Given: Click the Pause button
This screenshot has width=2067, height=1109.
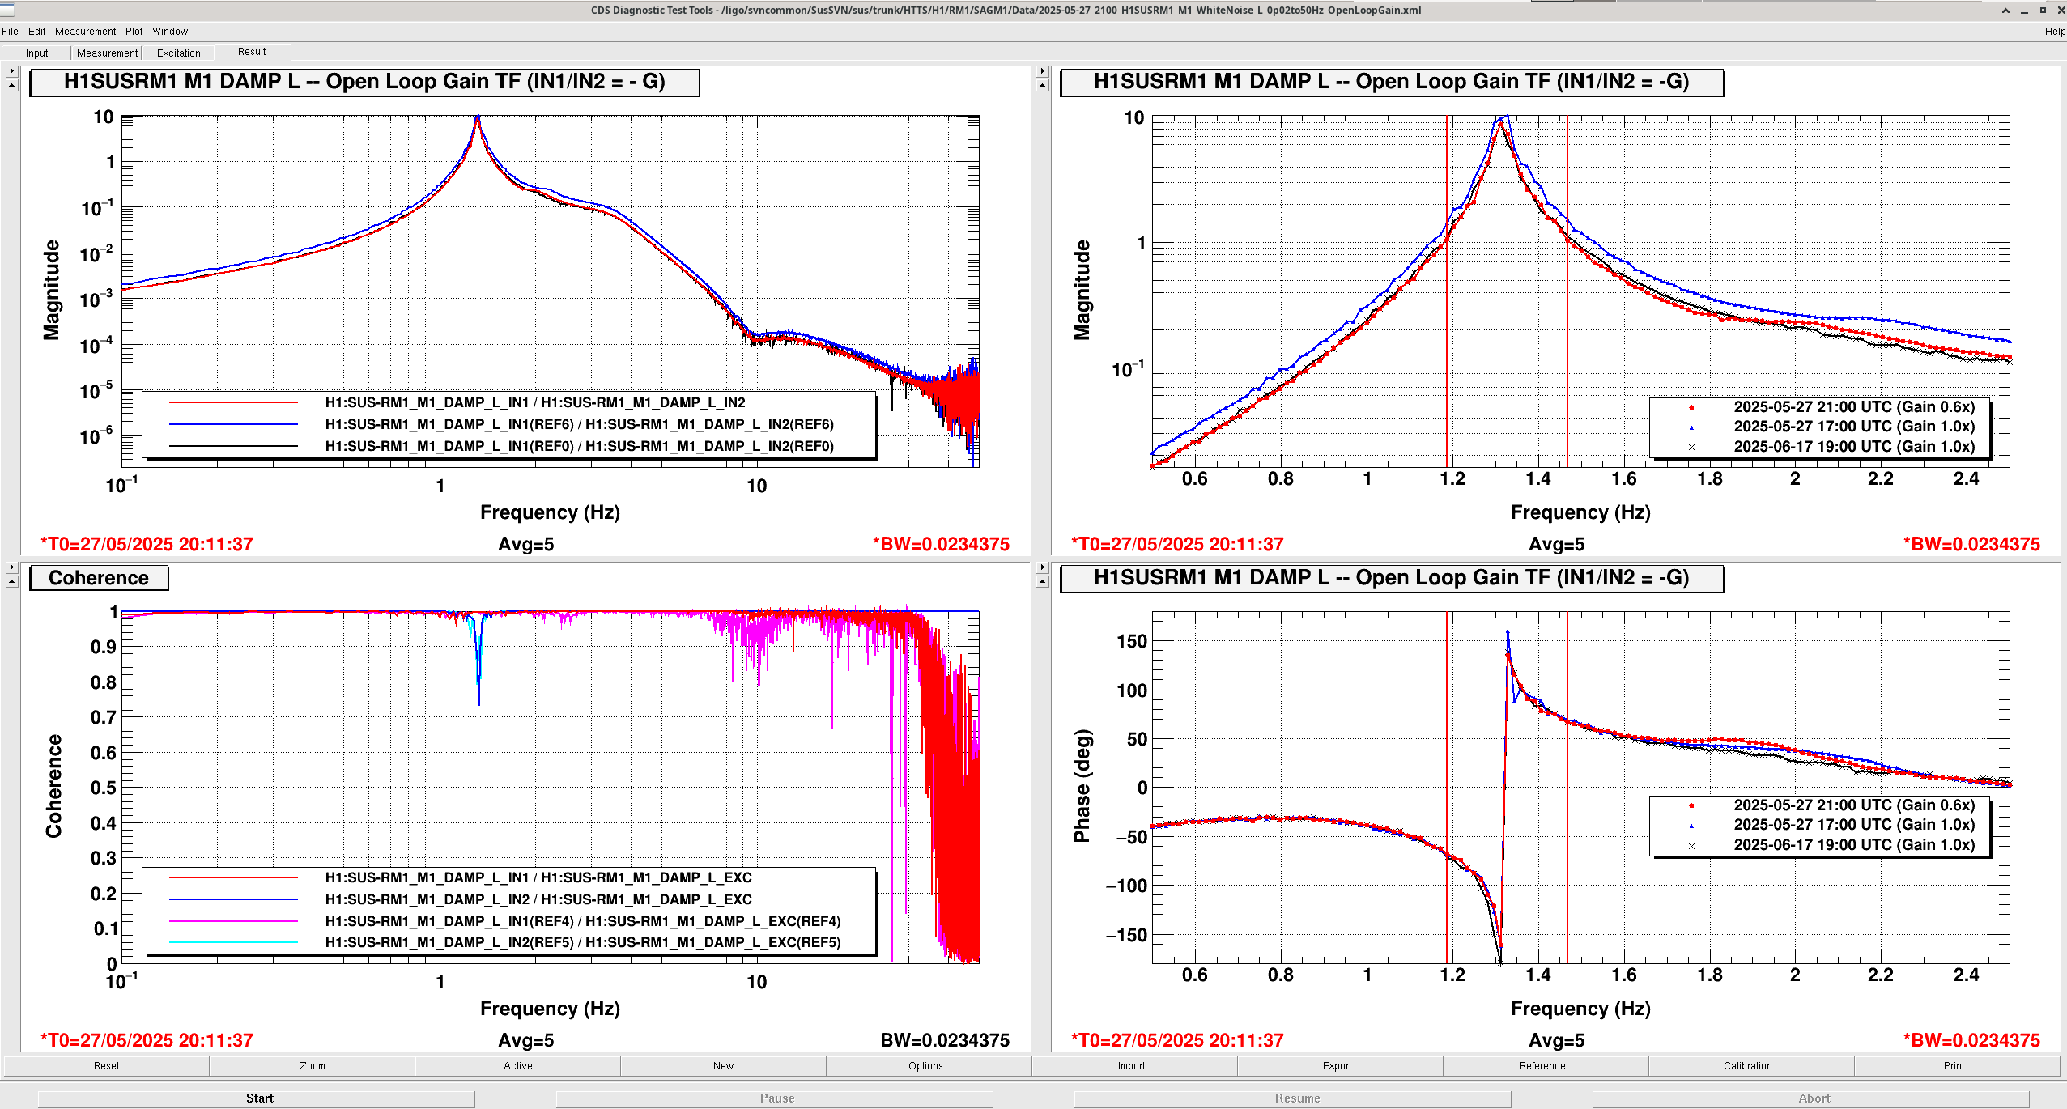Looking at the screenshot, I should [x=774, y=1098].
